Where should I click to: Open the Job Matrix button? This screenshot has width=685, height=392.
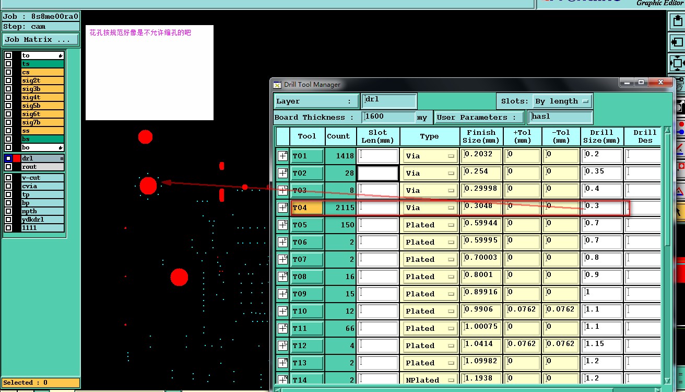(x=40, y=40)
